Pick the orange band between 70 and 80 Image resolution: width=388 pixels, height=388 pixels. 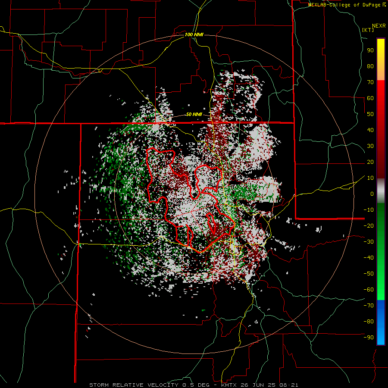coord(381,73)
